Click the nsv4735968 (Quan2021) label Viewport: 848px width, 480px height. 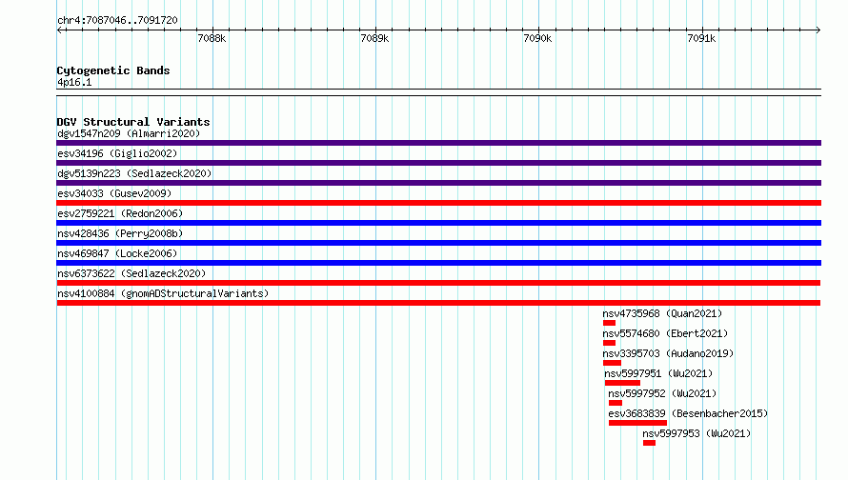click(x=662, y=313)
